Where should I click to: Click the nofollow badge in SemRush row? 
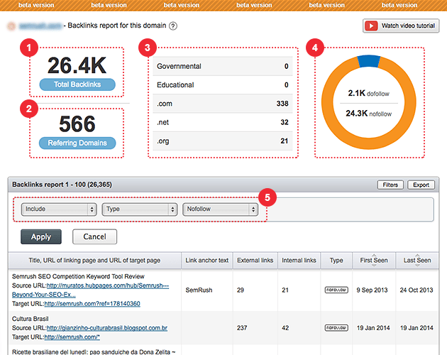tap(336, 290)
